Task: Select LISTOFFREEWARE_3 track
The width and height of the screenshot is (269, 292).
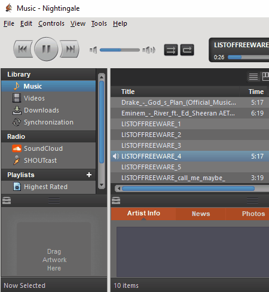Action: pos(190,145)
